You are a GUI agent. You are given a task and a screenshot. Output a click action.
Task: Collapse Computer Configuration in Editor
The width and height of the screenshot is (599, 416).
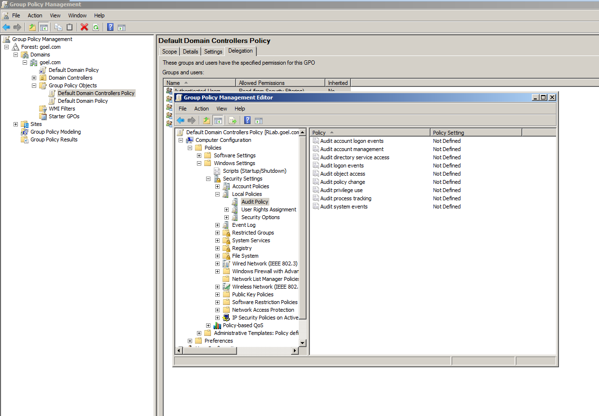[x=181, y=140]
